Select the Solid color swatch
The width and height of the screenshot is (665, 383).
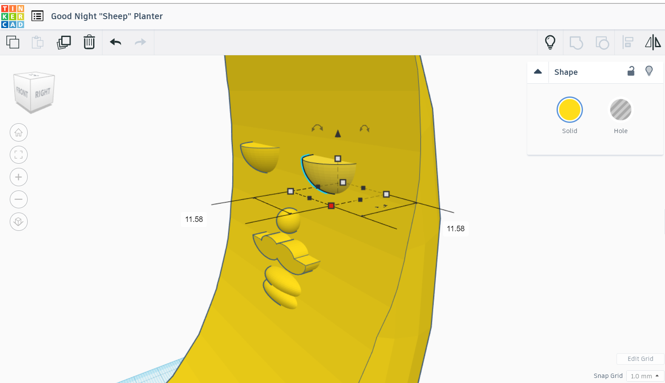point(570,110)
